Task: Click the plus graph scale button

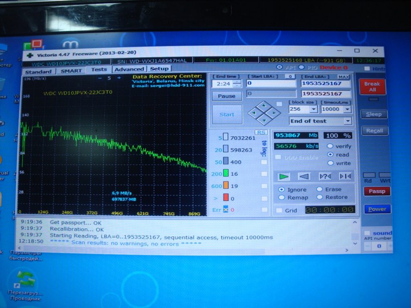Action: [119, 78]
